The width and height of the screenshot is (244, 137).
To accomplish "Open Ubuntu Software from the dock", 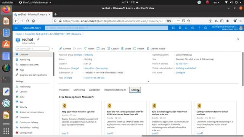I will [x=6, y=44].
